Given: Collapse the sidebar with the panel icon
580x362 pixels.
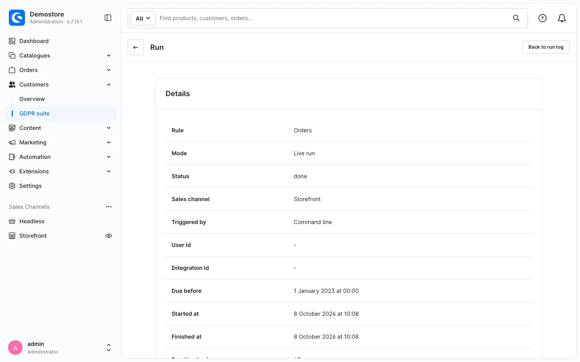Looking at the screenshot, I should click(108, 18).
